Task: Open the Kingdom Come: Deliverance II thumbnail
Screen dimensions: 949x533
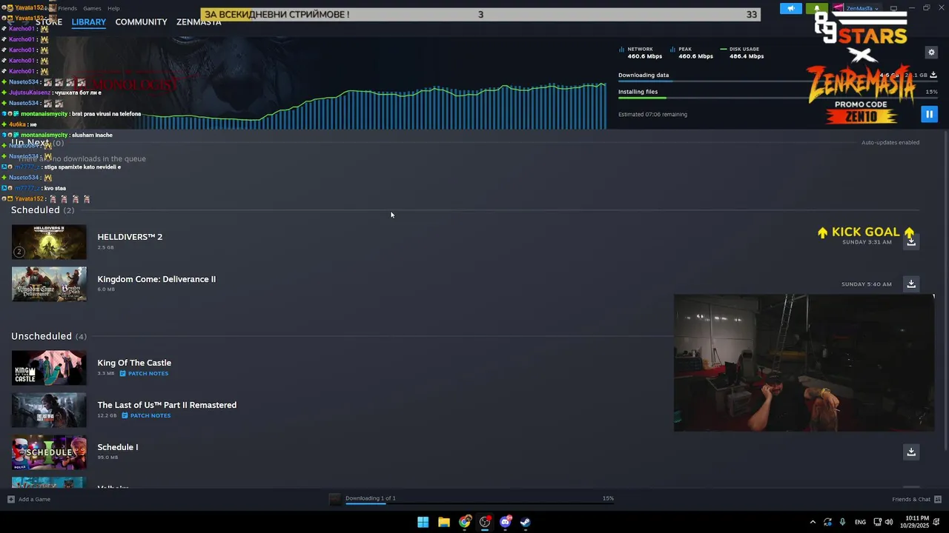Action: (49, 284)
